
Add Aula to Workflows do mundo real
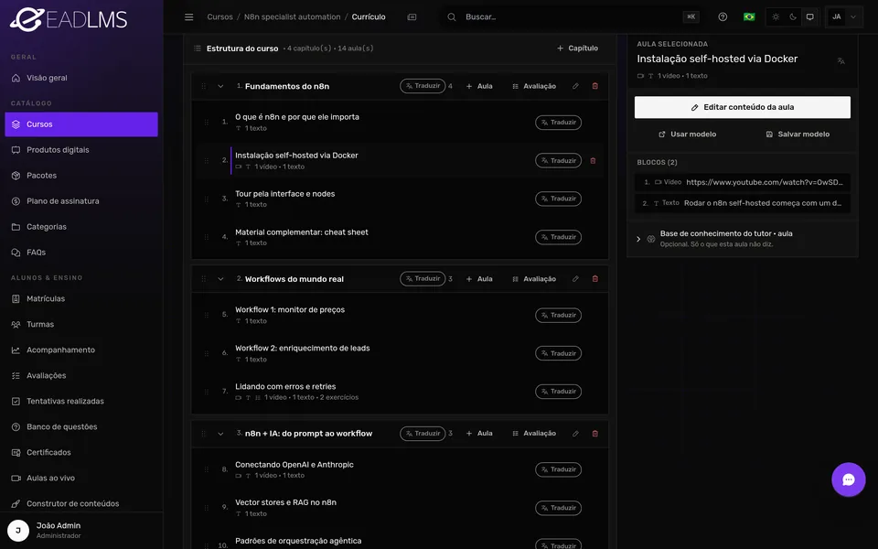[479, 279]
